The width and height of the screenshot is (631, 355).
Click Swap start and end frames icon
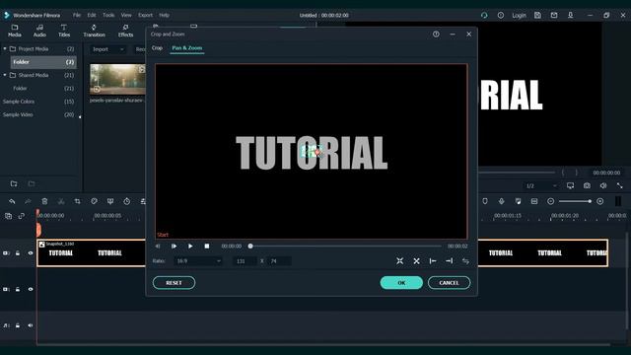coord(465,261)
